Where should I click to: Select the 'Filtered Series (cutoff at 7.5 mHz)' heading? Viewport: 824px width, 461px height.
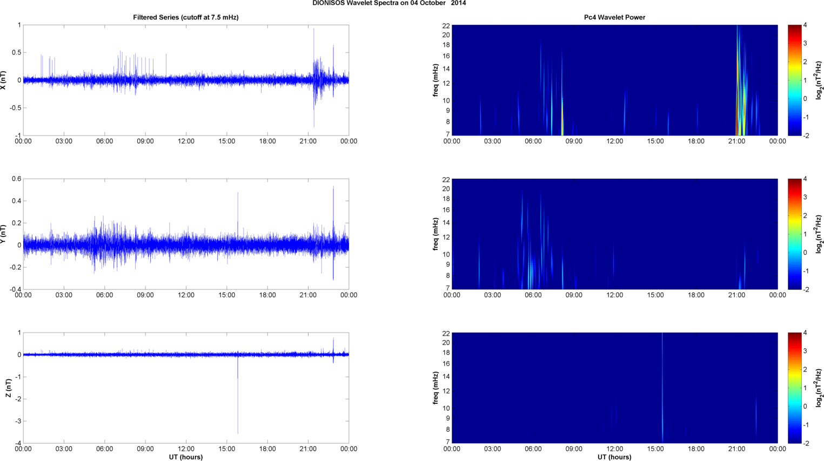186,17
